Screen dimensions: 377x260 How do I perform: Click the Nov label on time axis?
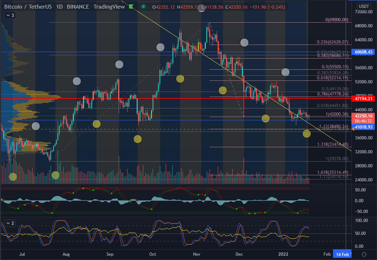point(196,254)
